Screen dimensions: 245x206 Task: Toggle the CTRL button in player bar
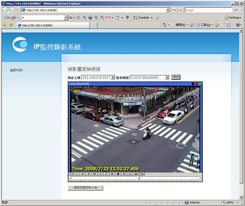coord(142,174)
